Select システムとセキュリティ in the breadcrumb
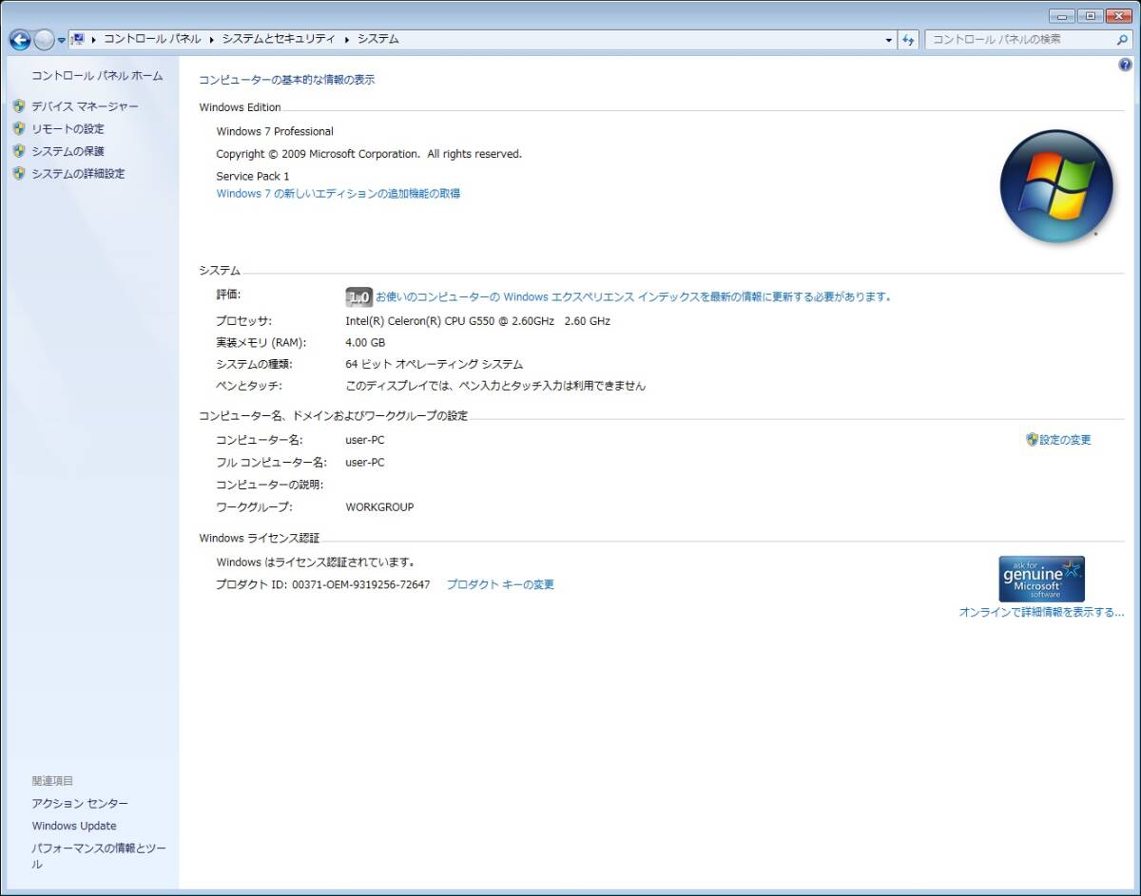The height and width of the screenshot is (896, 1141). pos(279,39)
